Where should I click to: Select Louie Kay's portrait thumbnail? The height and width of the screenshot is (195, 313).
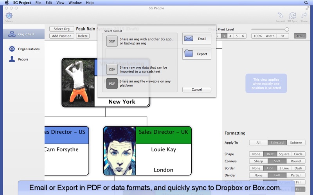pyautogui.click(x=120, y=151)
